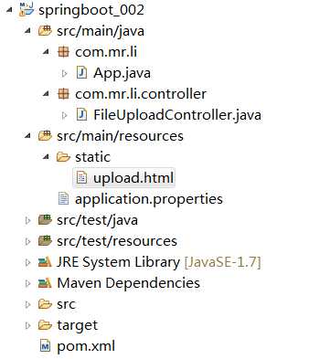Collapse the static folder arrow
The width and height of the screenshot is (330, 359).
click(47, 157)
